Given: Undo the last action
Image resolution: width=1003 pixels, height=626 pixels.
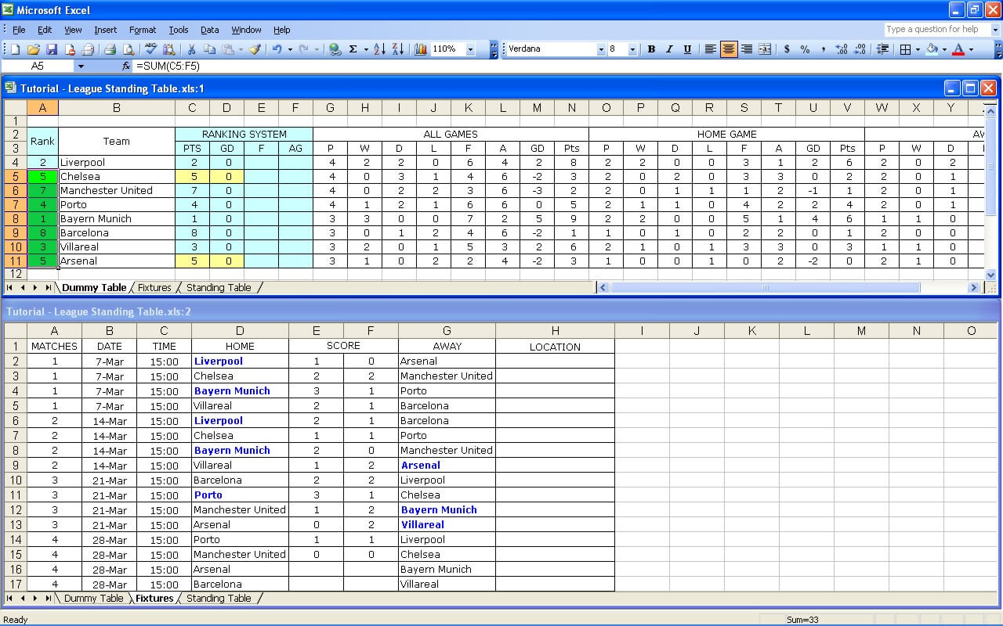Looking at the screenshot, I should [277, 49].
